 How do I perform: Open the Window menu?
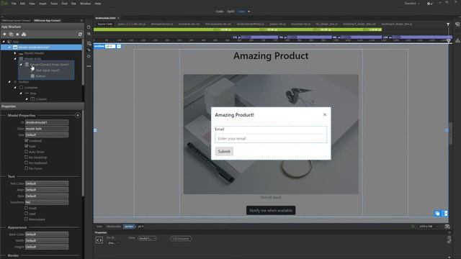[85, 4]
